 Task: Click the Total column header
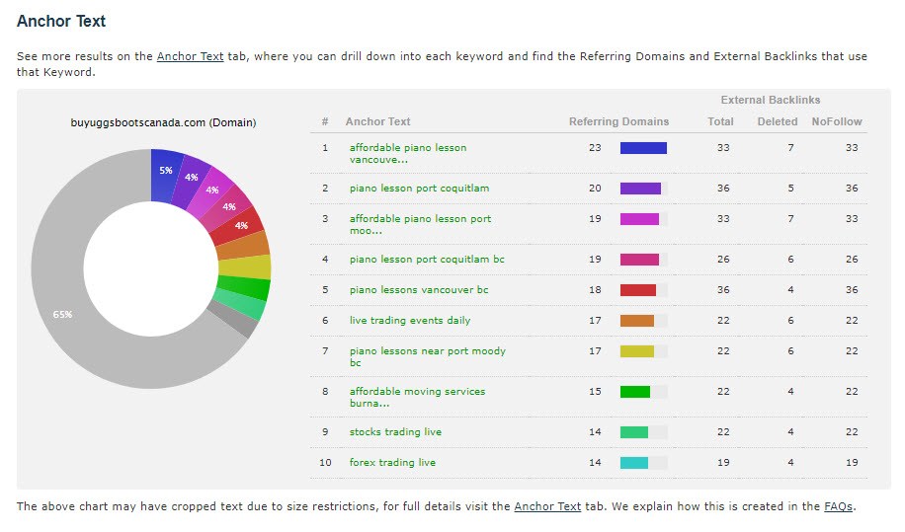720,122
